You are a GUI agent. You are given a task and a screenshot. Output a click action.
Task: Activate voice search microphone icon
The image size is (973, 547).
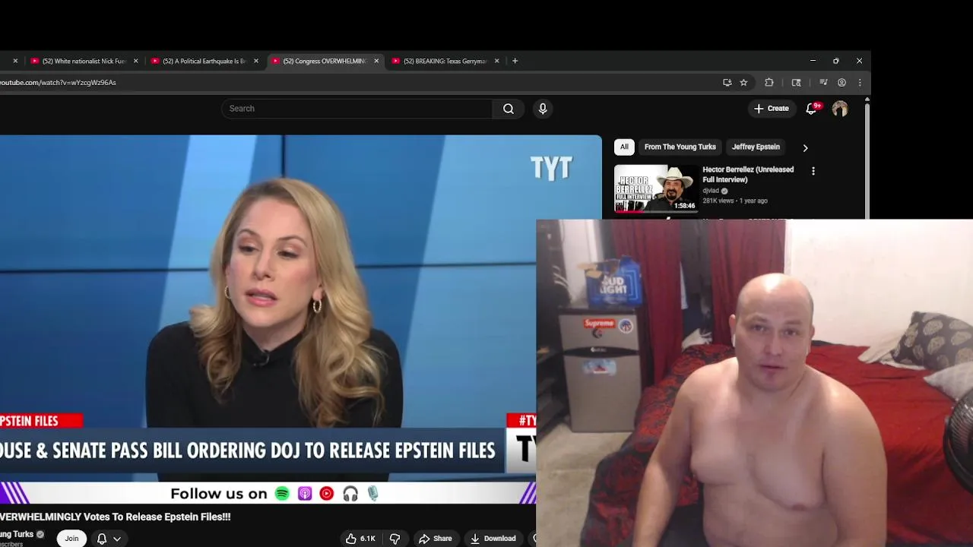tap(543, 109)
